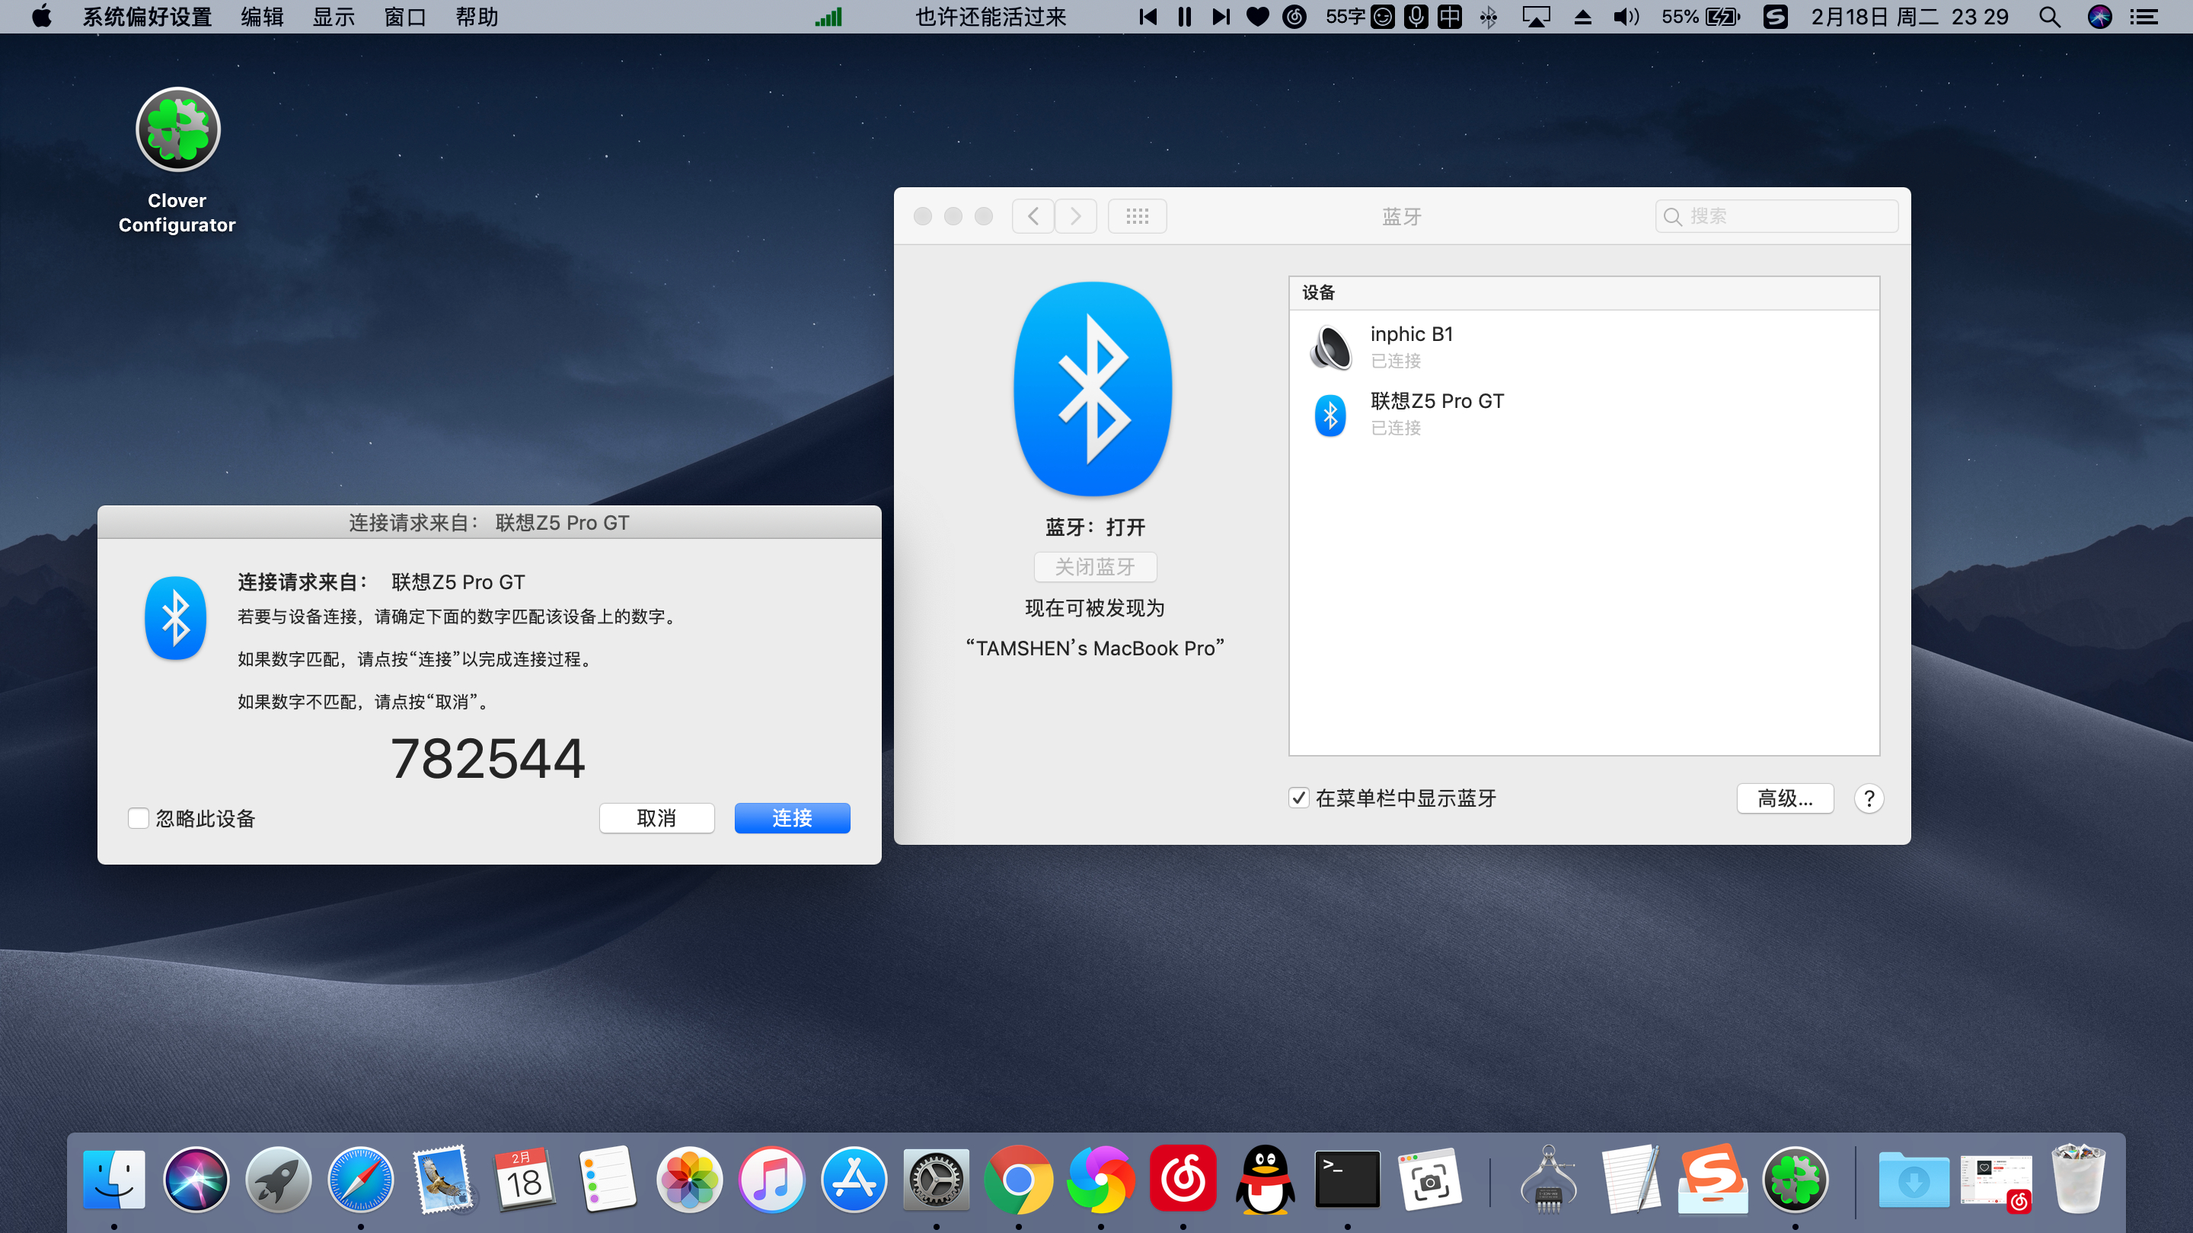Uncheck 在菜单栏中显示蓝牙 option

coord(1298,798)
